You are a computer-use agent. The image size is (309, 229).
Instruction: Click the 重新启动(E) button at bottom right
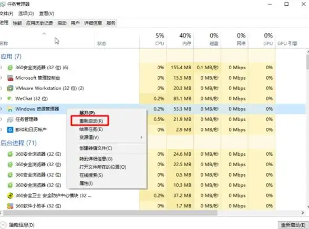[x=293, y=225]
